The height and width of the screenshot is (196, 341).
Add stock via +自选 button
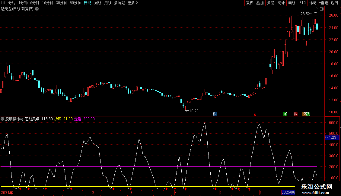323,3
